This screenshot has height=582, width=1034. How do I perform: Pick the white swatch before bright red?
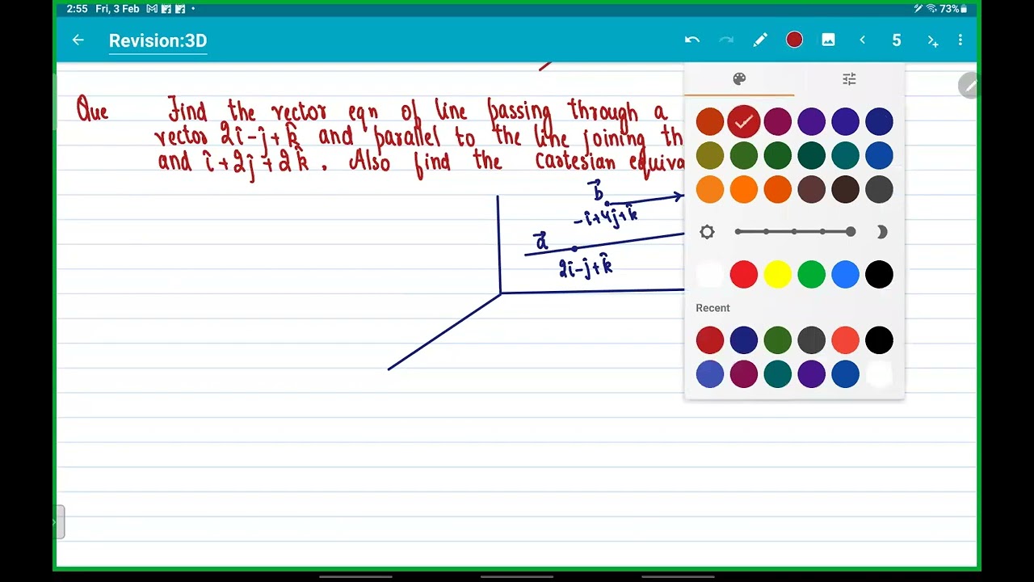pyautogui.click(x=710, y=275)
